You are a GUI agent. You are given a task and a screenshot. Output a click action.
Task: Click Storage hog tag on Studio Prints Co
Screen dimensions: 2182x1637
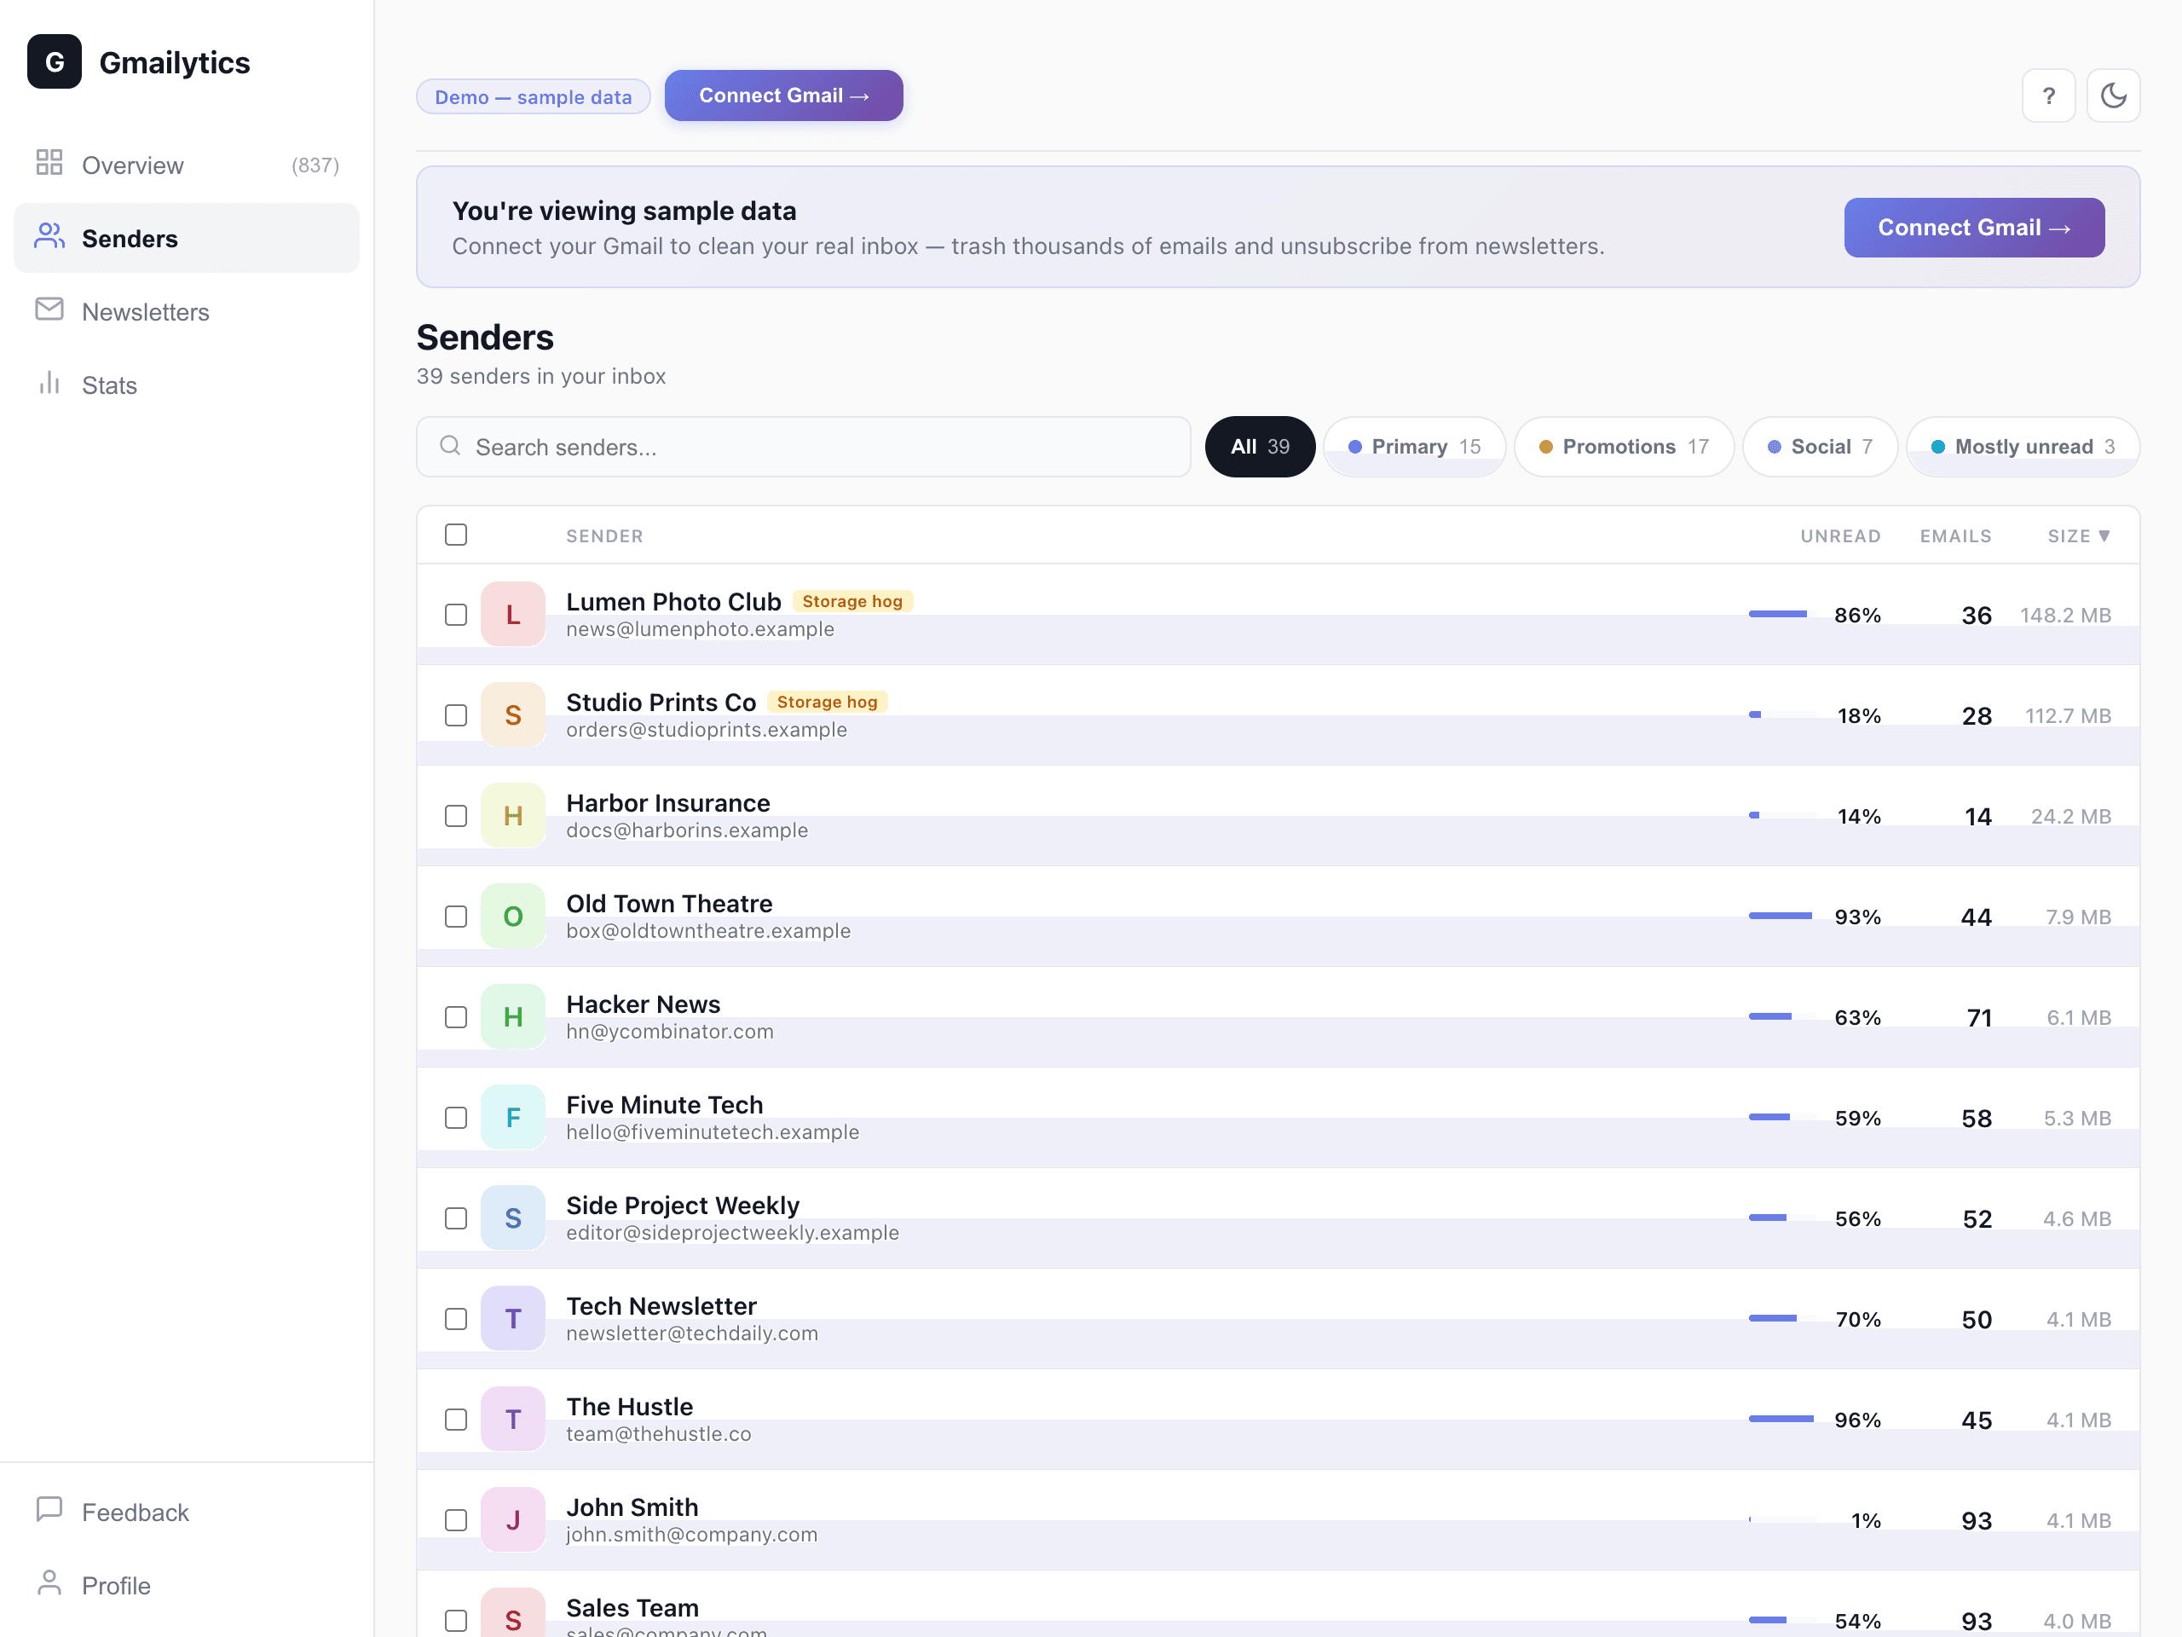click(x=827, y=702)
